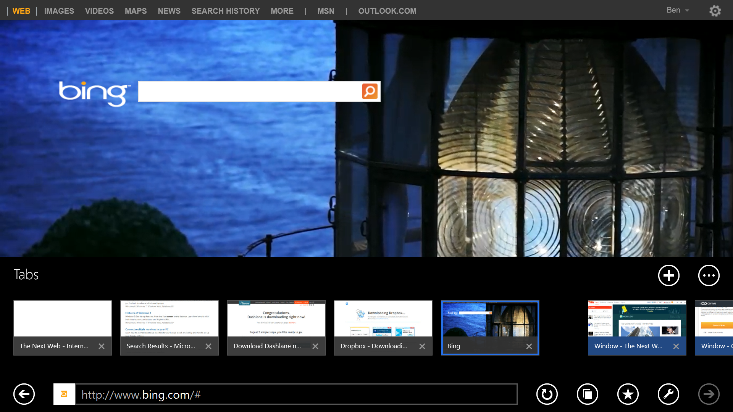Select the VIDEOS search category
Screen dimensions: 733x412
[99, 11]
